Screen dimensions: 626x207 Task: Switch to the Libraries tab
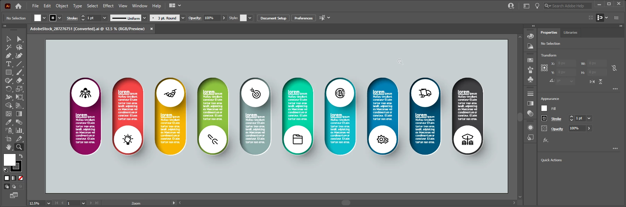tap(570, 33)
